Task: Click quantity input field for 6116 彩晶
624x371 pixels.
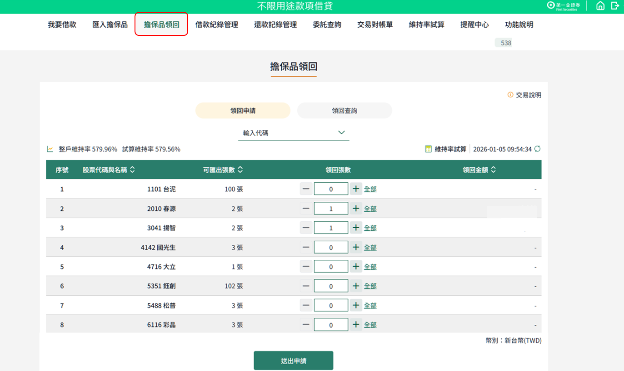Action: [x=331, y=325]
